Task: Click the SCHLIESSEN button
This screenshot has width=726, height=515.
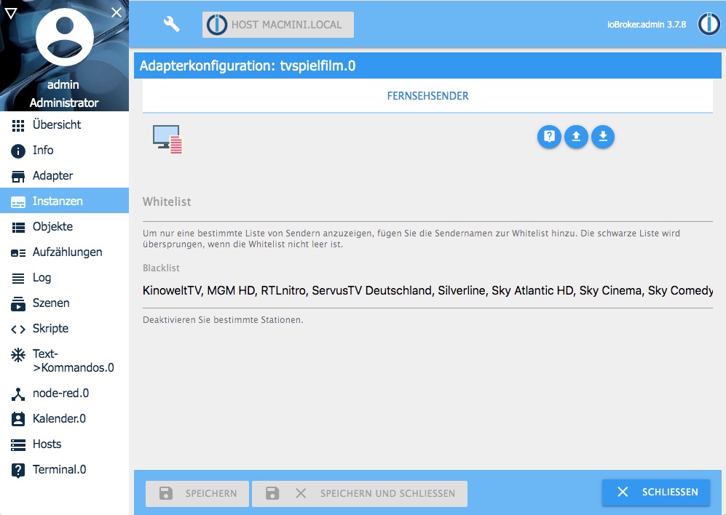Action: [x=656, y=492]
